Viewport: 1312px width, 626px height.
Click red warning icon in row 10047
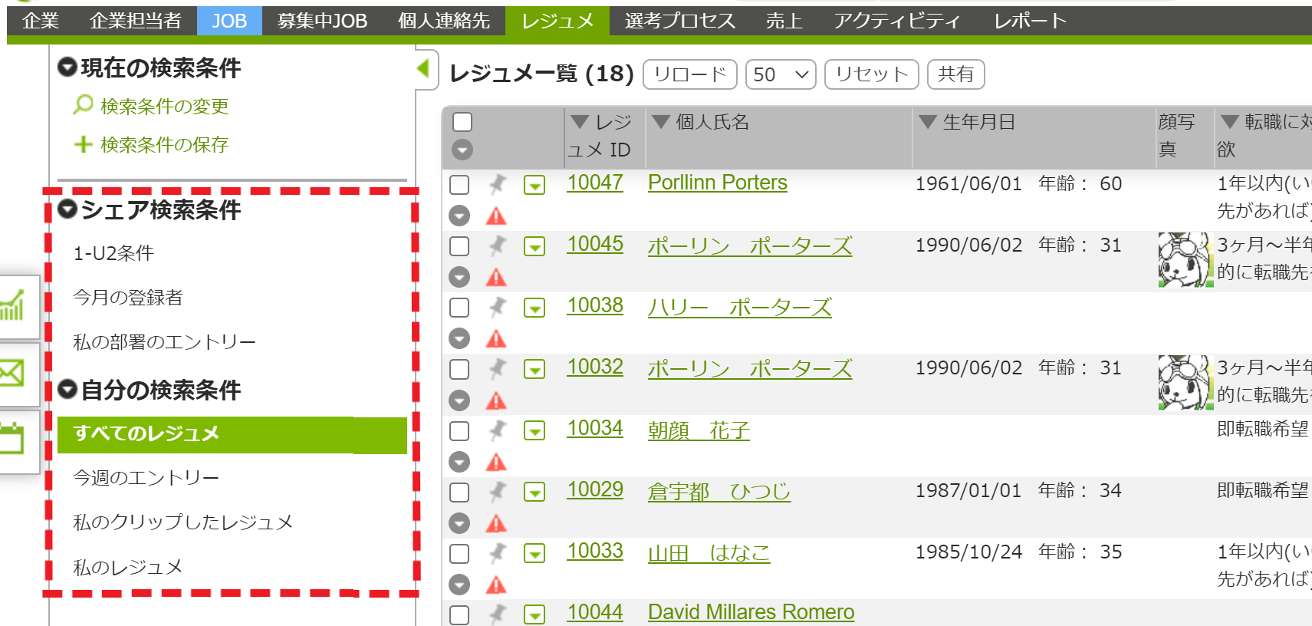click(x=496, y=216)
